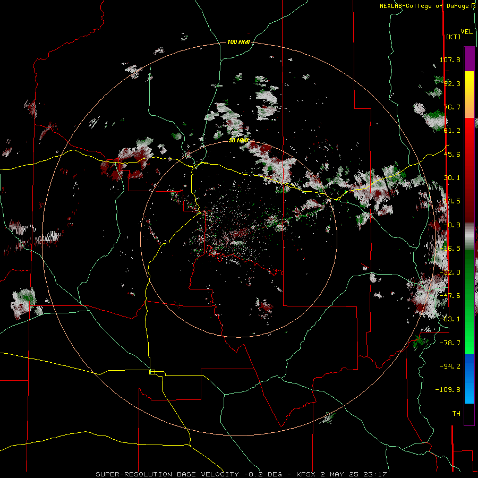The width and height of the screenshot is (478, 478).
Task: Click the 50 NMI range ring label
Action: click(238, 141)
